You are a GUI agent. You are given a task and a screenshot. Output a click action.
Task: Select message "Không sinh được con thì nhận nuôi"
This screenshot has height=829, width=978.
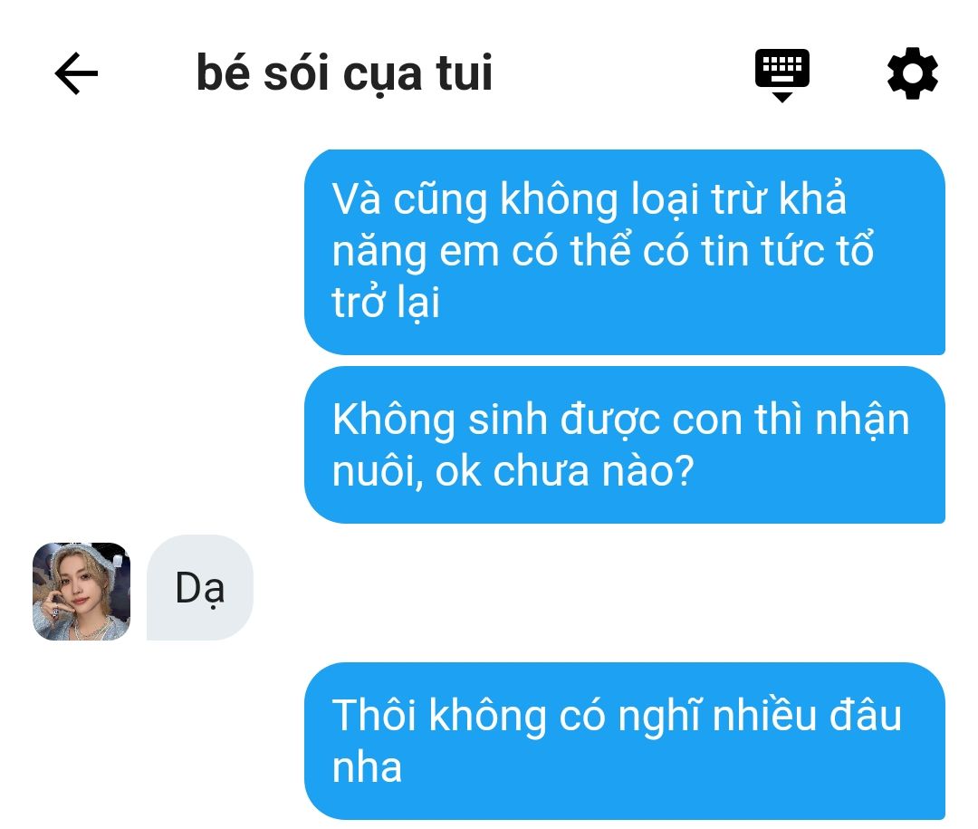coord(625,445)
